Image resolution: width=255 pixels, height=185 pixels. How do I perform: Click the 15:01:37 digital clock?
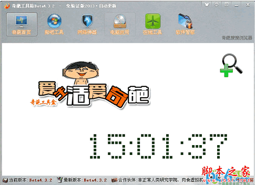pyautogui.click(x=159, y=146)
